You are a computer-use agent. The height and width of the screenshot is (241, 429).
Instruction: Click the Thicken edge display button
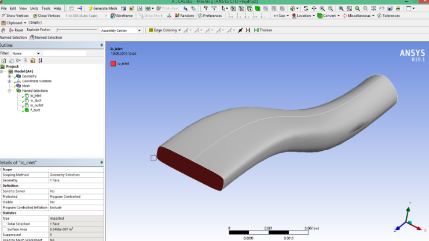pyautogui.click(x=263, y=30)
